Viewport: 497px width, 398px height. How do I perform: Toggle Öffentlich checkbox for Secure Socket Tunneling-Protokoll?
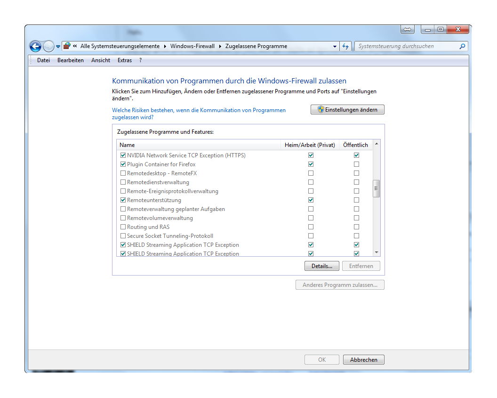[x=357, y=236]
